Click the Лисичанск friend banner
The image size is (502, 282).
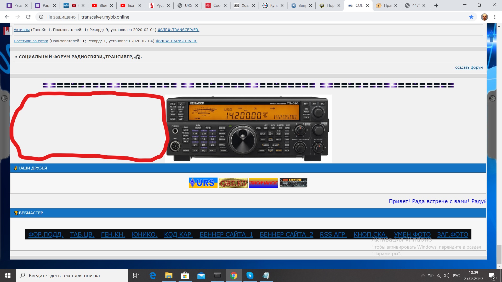pyautogui.click(x=263, y=183)
